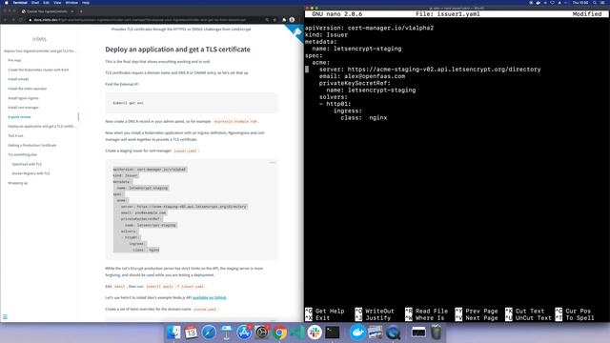This screenshot has height=343, width=610.
Task: Open the Edit menu
Action: tap(47, 2)
